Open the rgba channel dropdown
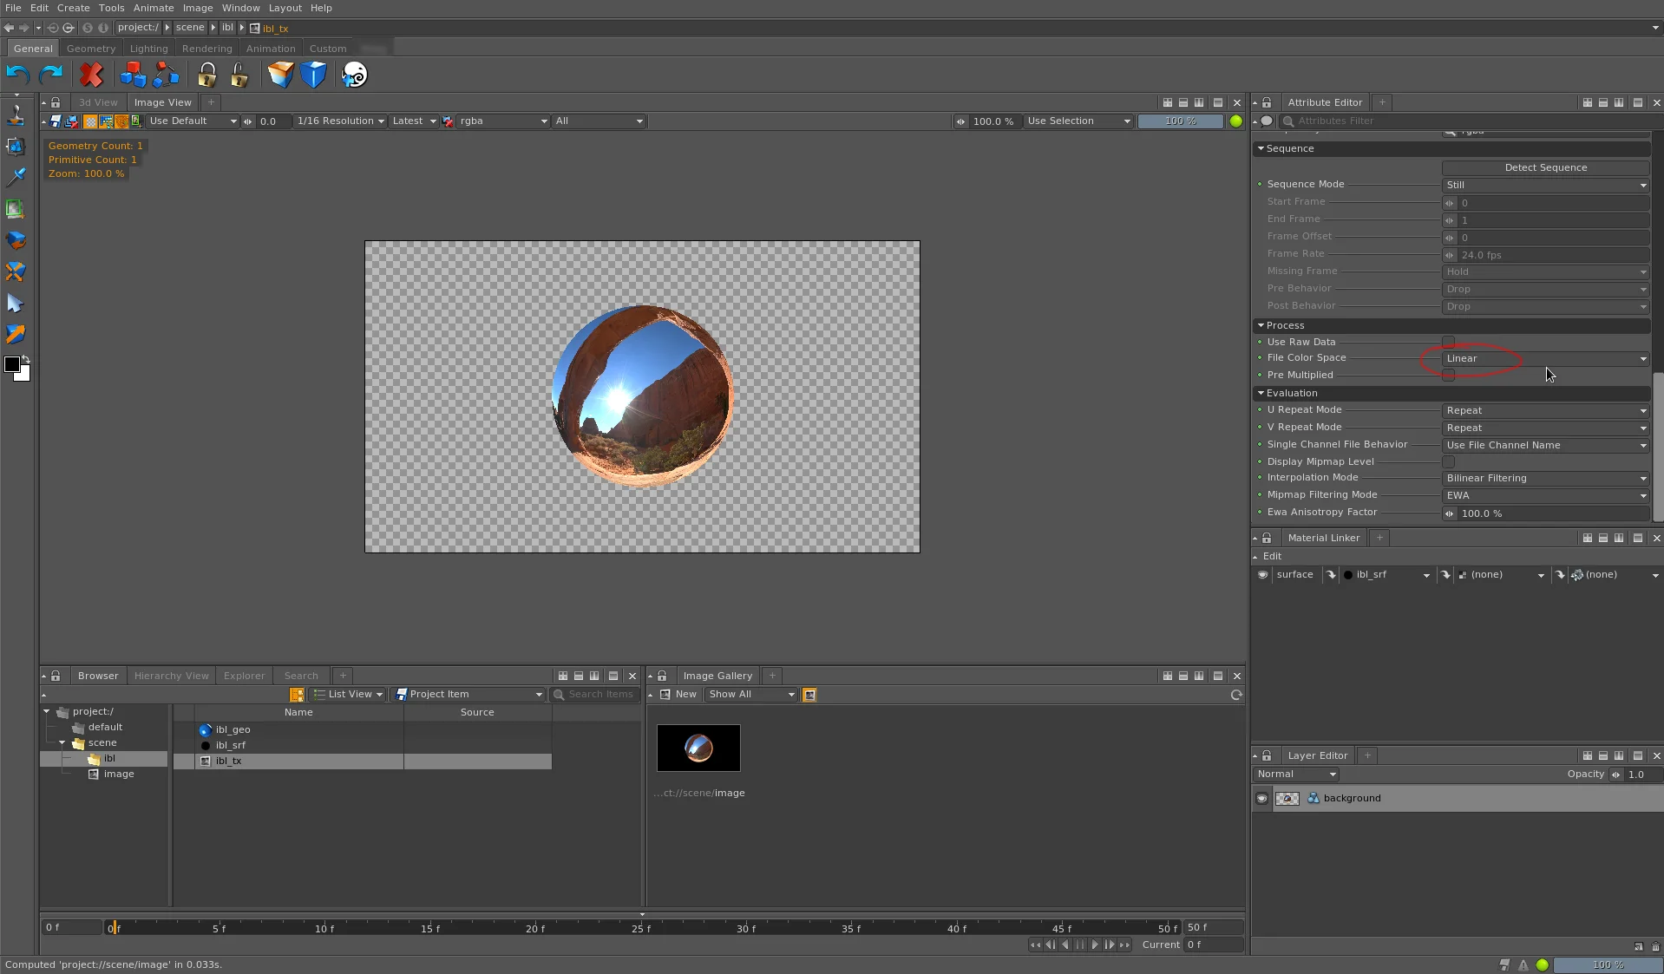 click(x=502, y=121)
